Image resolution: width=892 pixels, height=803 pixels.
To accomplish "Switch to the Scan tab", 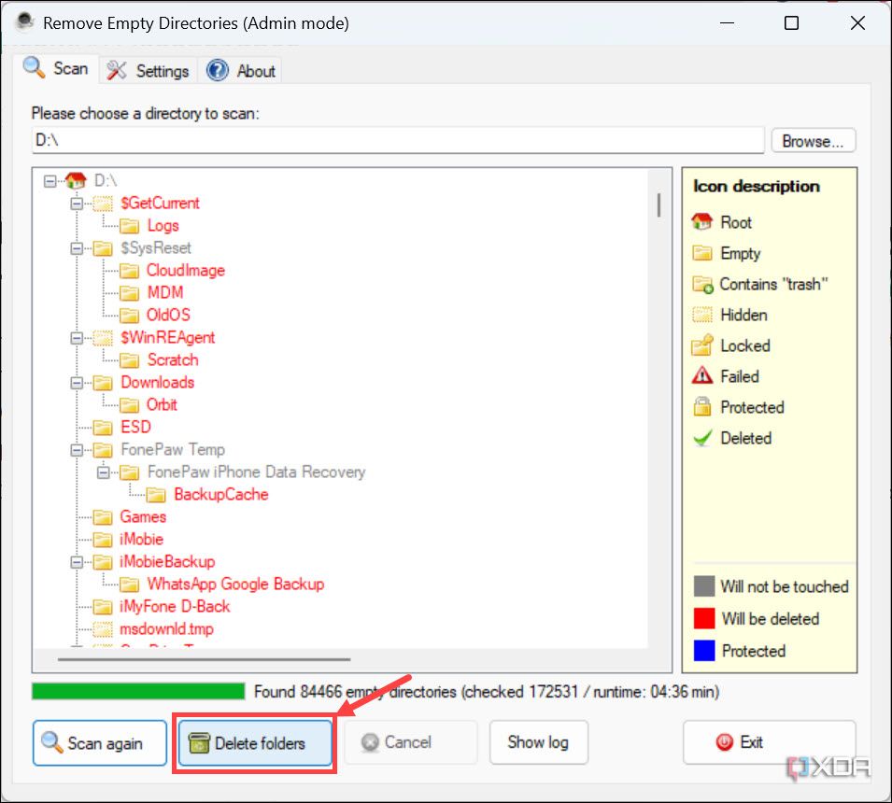I will 56,69.
